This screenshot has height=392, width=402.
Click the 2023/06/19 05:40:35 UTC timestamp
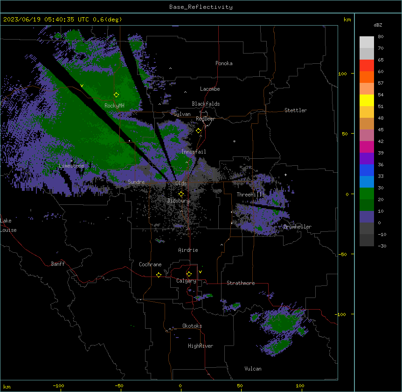[46, 20]
